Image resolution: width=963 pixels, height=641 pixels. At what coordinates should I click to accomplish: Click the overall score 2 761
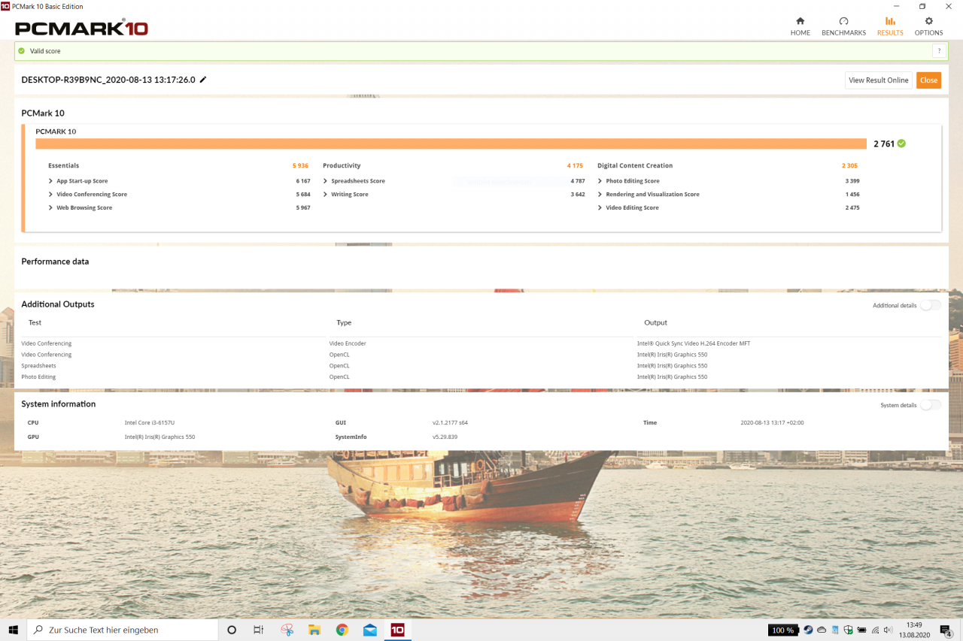(884, 144)
